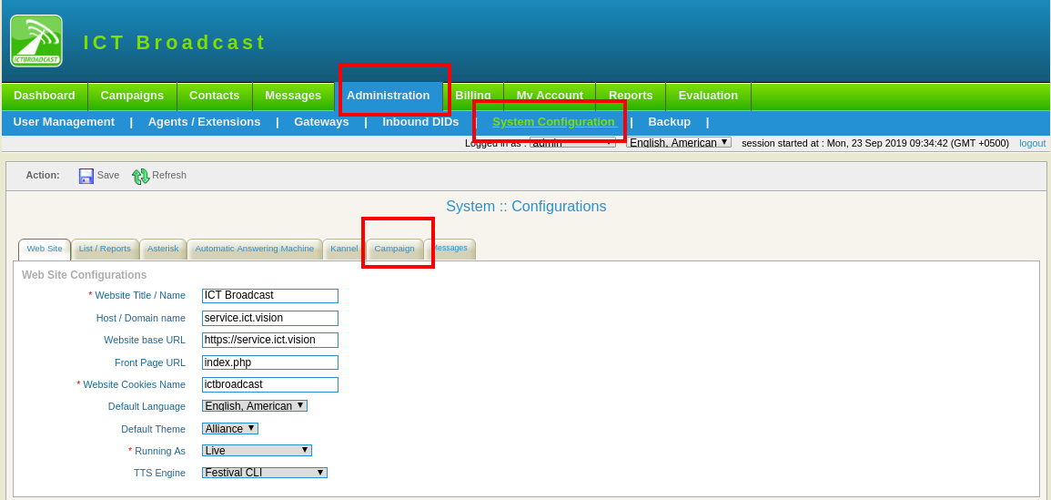
Task: Click the Refresh action text
Action: 169,175
